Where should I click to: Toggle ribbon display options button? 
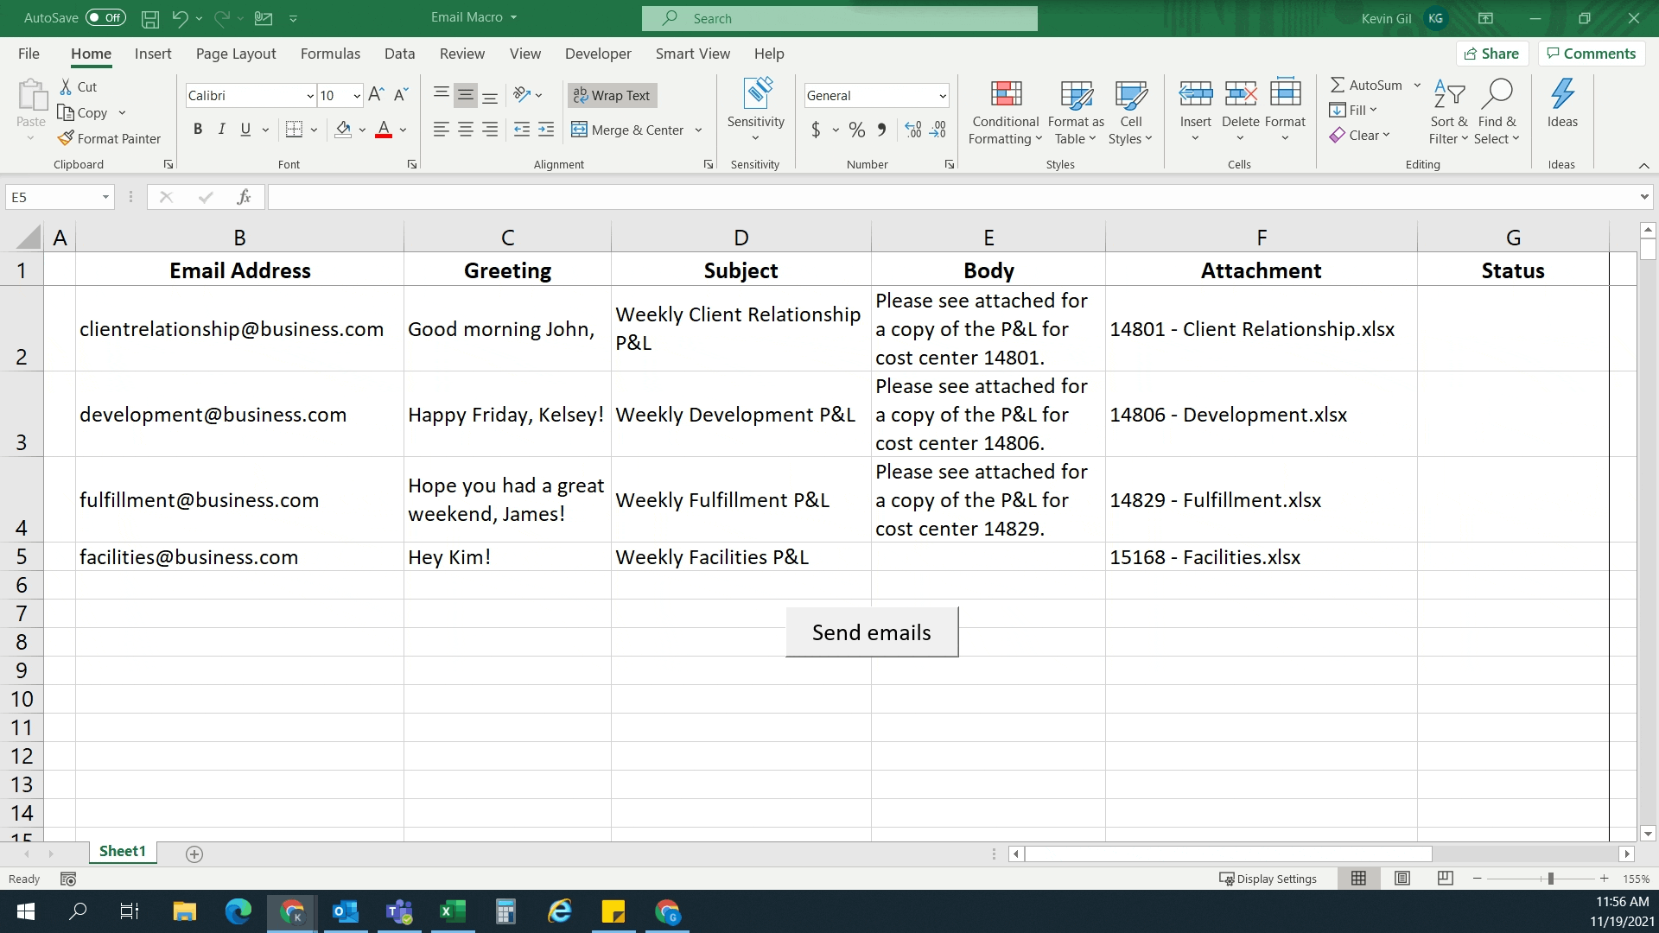point(1485,18)
